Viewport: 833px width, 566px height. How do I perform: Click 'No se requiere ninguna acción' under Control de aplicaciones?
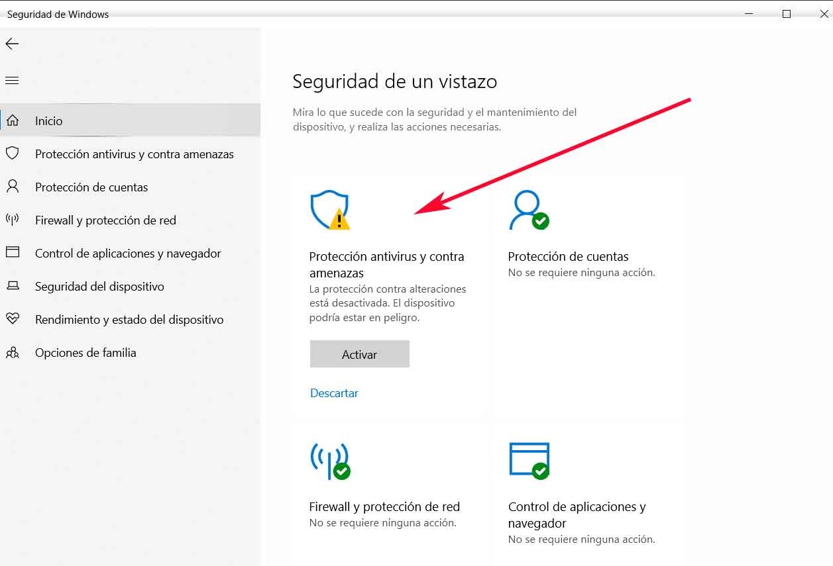pos(581,539)
